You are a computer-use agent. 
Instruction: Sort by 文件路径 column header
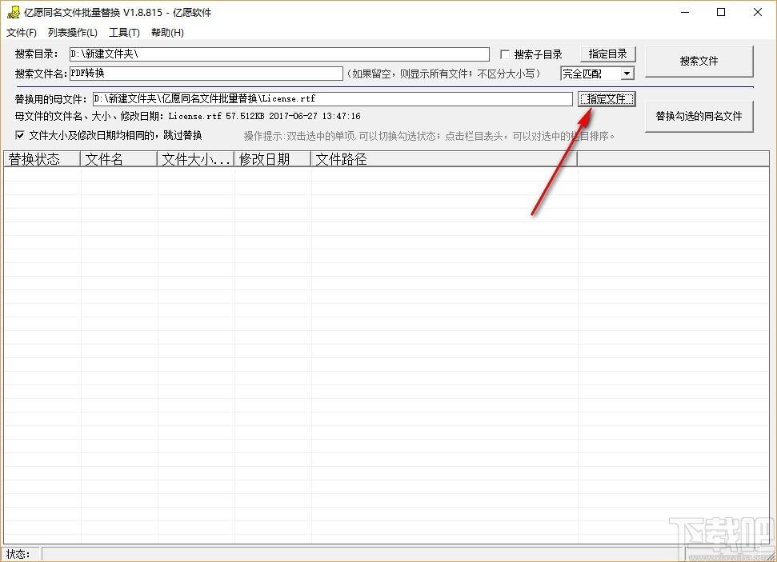tap(443, 159)
